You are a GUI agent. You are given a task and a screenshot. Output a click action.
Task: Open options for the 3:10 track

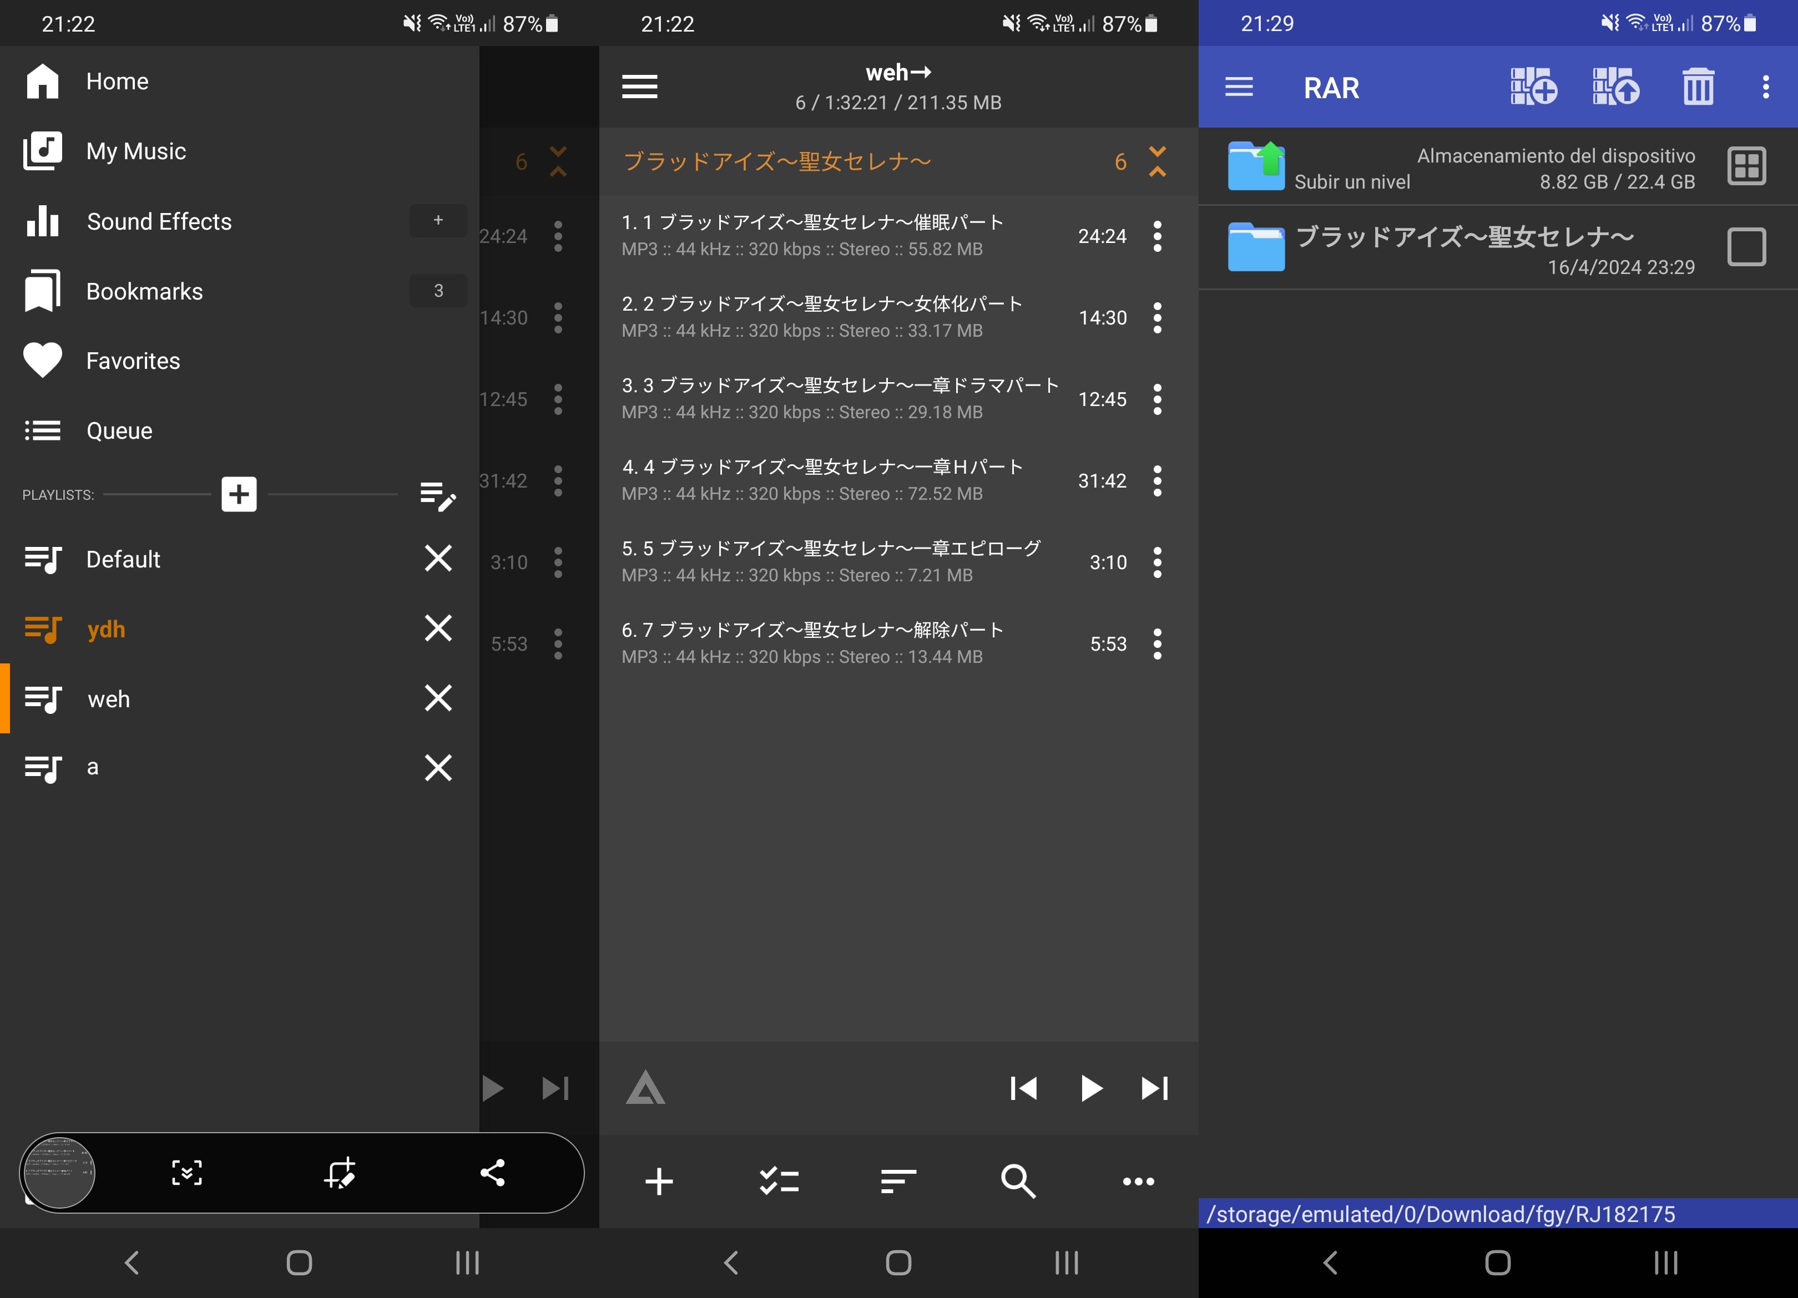tap(1158, 562)
